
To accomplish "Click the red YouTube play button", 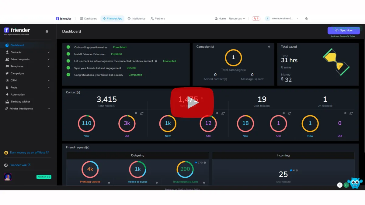I will pos(192,102).
